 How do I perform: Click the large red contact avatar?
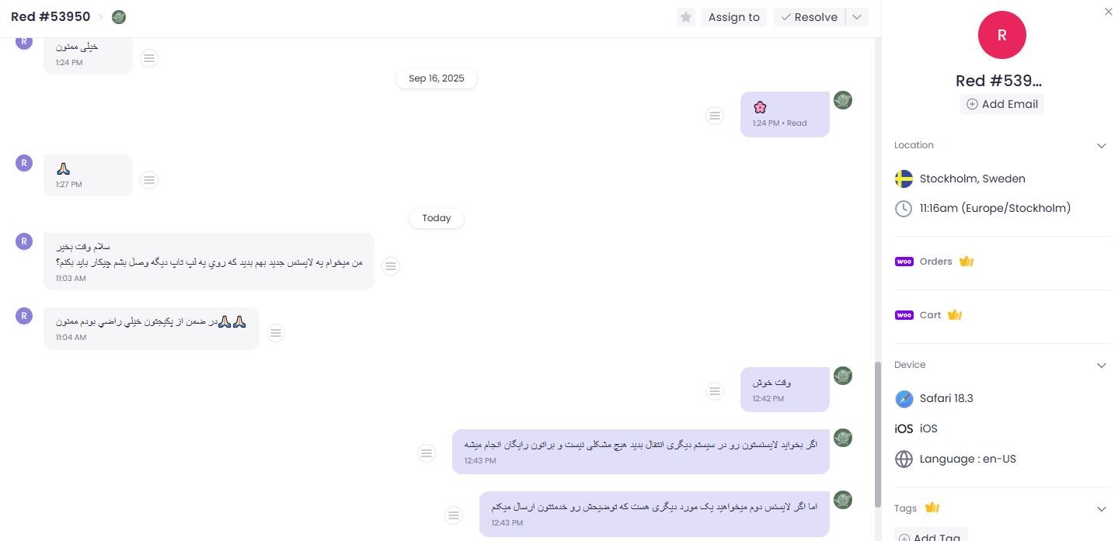pyautogui.click(x=1001, y=35)
